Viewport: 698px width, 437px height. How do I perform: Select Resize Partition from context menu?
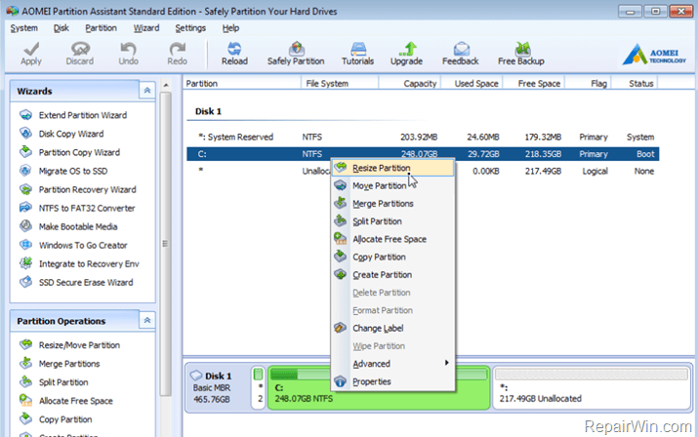click(393, 168)
